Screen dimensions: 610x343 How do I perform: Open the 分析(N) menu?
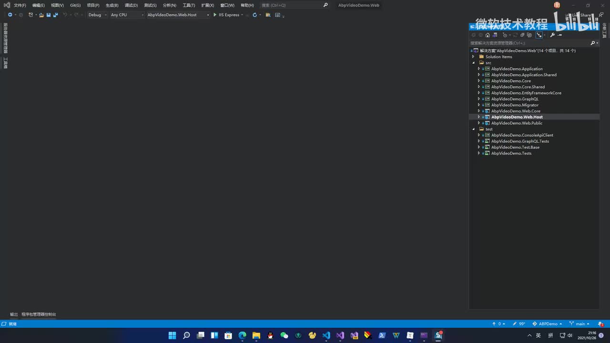(x=169, y=5)
